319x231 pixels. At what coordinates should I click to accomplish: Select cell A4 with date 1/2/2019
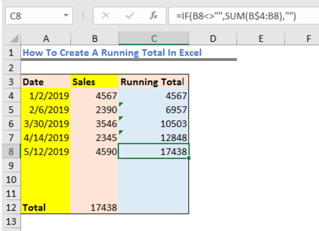[x=46, y=95]
